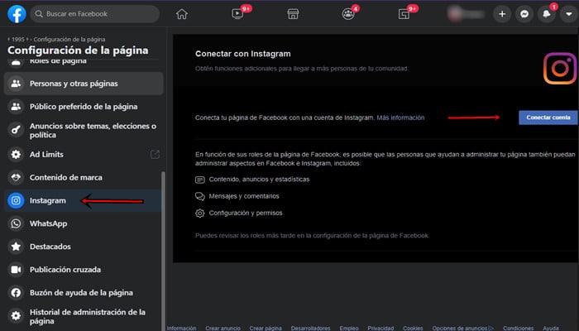Open WhatsApp settings
579x331 pixels.
84,223
